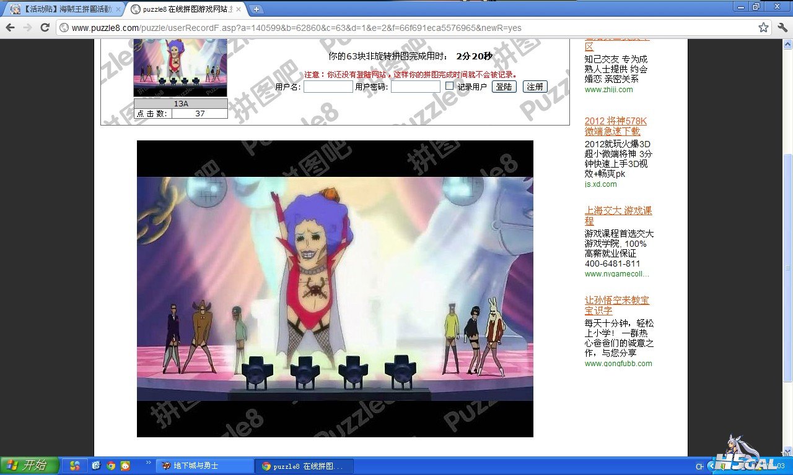Click the browser back arrow
The height and width of the screenshot is (475, 793).
coord(11,28)
